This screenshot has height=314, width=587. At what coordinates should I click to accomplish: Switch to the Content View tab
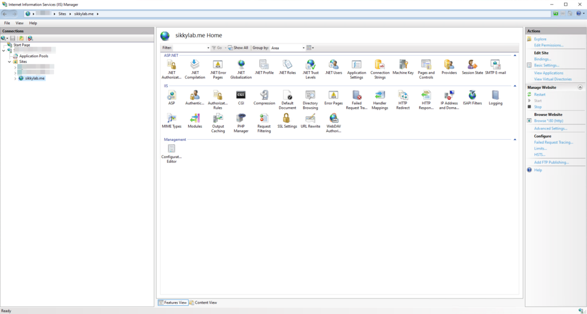[204, 302]
